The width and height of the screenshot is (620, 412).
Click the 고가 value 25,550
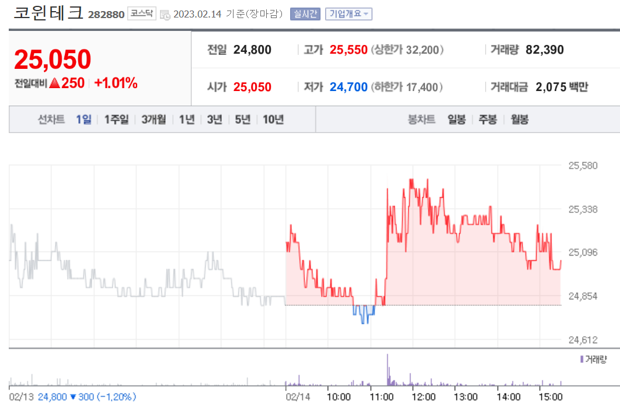click(349, 50)
